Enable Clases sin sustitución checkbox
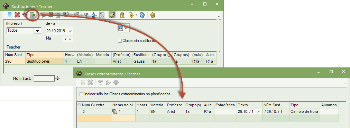 pyautogui.click(x=120, y=41)
